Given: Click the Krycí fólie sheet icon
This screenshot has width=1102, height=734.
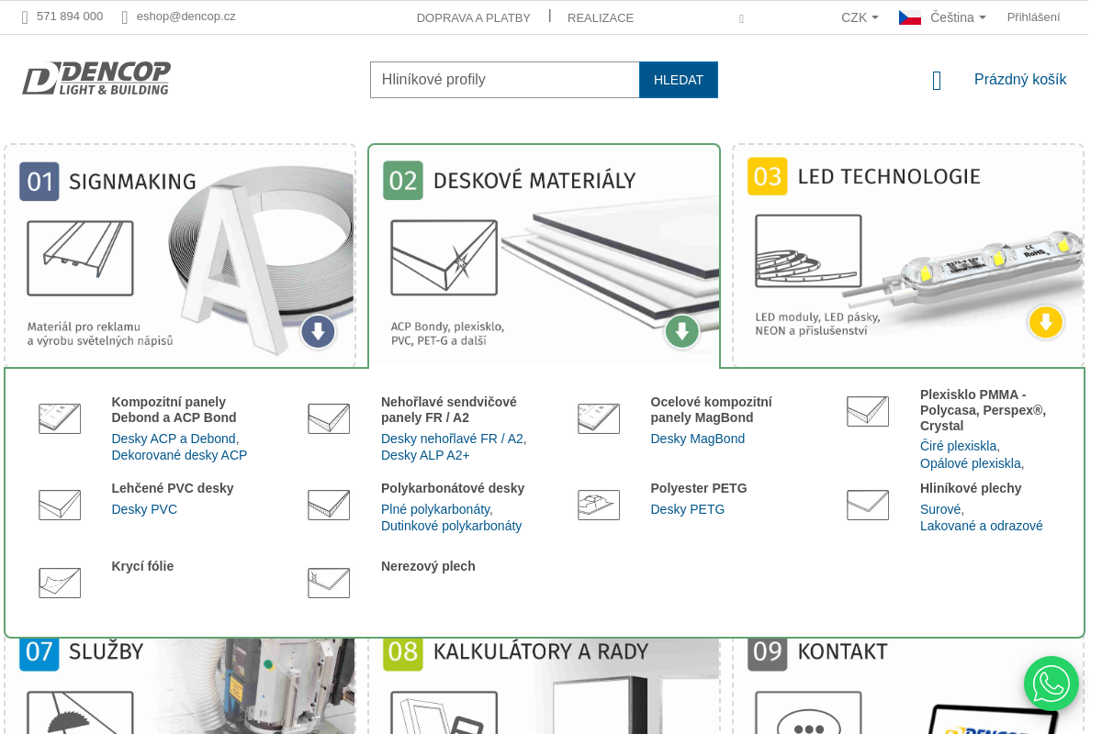Looking at the screenshot, I should pyautogui.click(x=60, y=583).
